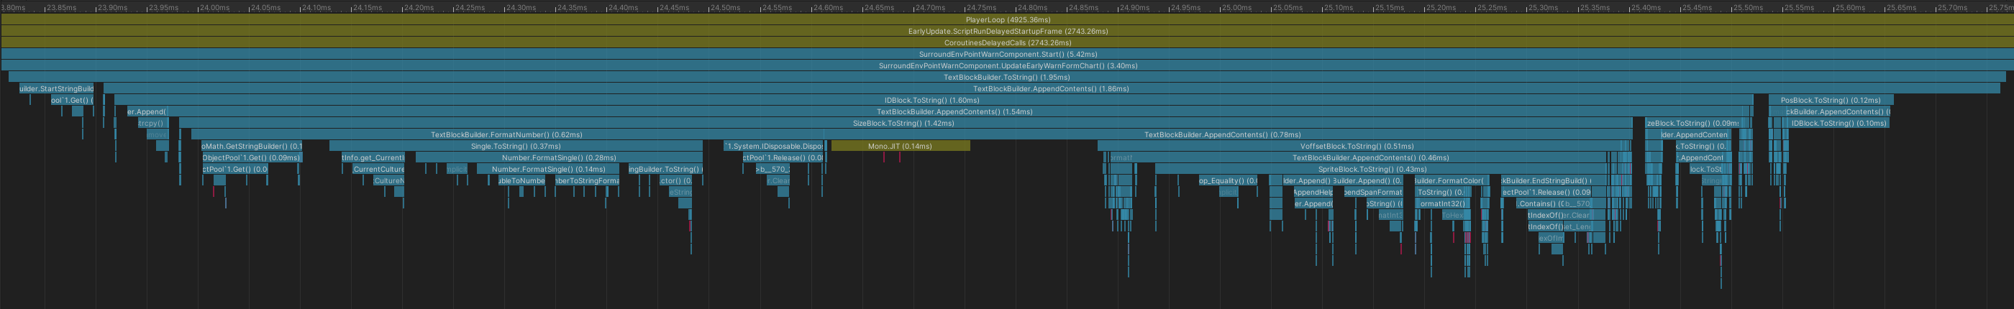Select the kBuilder.EndStringBuild() sample
Screen dimensions: 2014x309
tap(1545, 180)
